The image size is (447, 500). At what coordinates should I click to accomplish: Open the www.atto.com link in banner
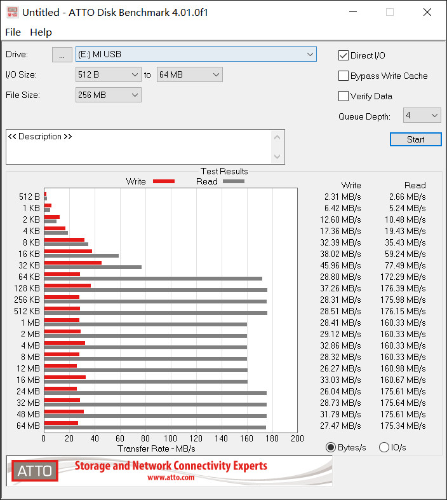pyautogui.click(x=171, y=477)
